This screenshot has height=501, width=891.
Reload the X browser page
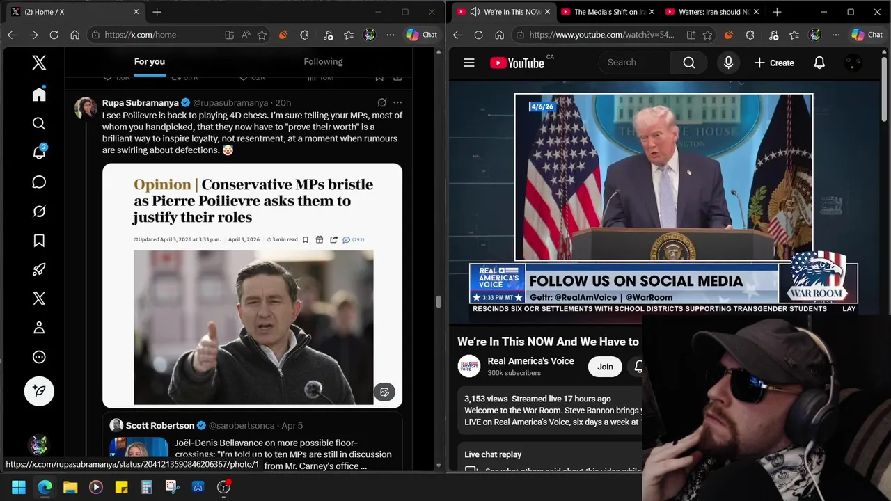(x=54, y=35)
